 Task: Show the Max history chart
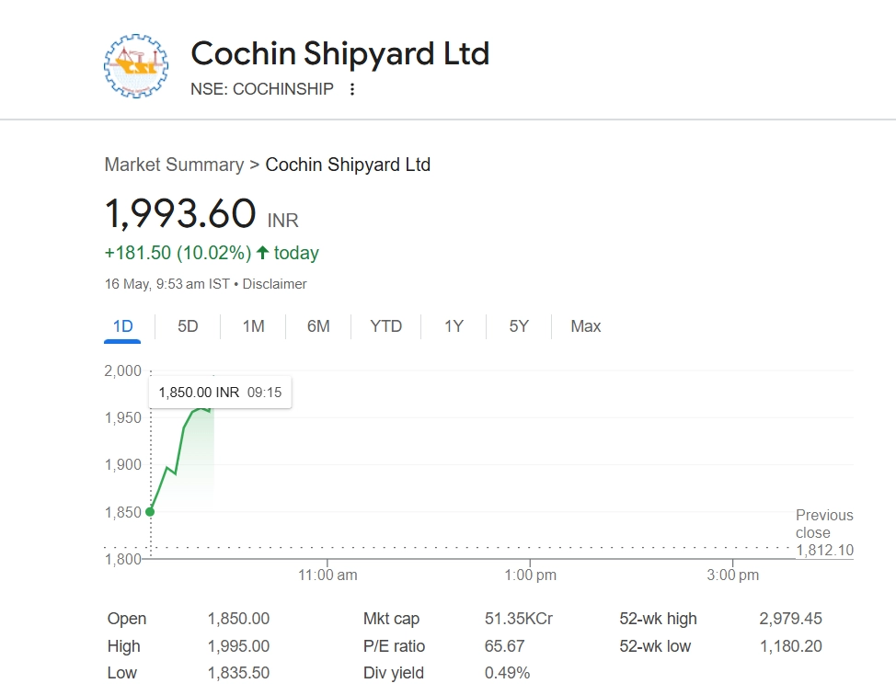586,326
